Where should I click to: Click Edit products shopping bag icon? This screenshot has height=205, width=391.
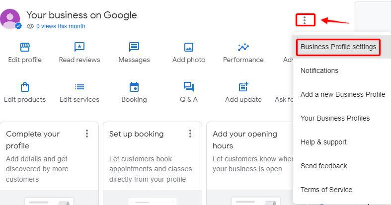25,87
